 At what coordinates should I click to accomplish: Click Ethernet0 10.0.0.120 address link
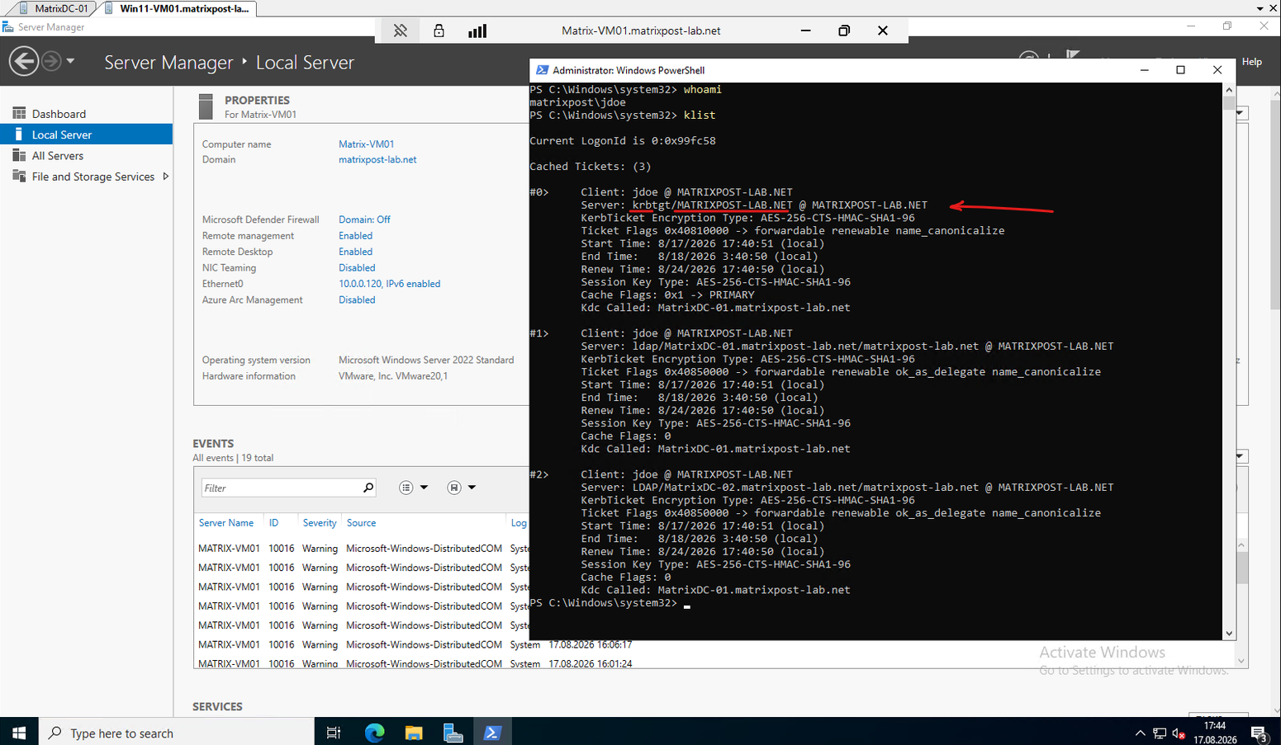[x=389, y=284]
